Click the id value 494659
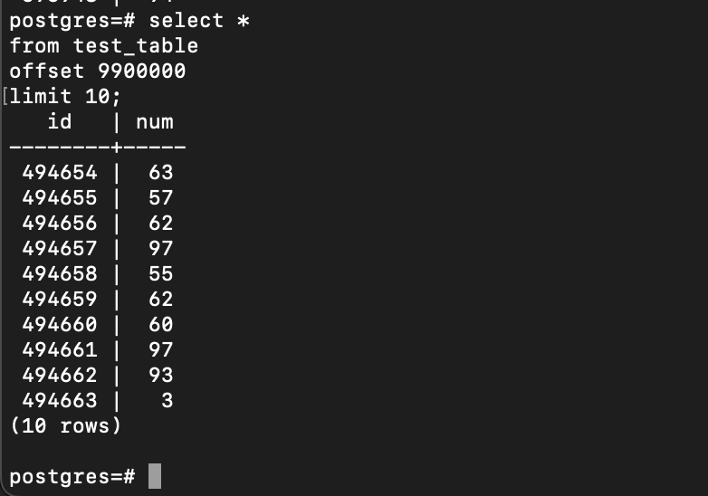Viewport: 708px width, 496px height. tap(60, 299)
